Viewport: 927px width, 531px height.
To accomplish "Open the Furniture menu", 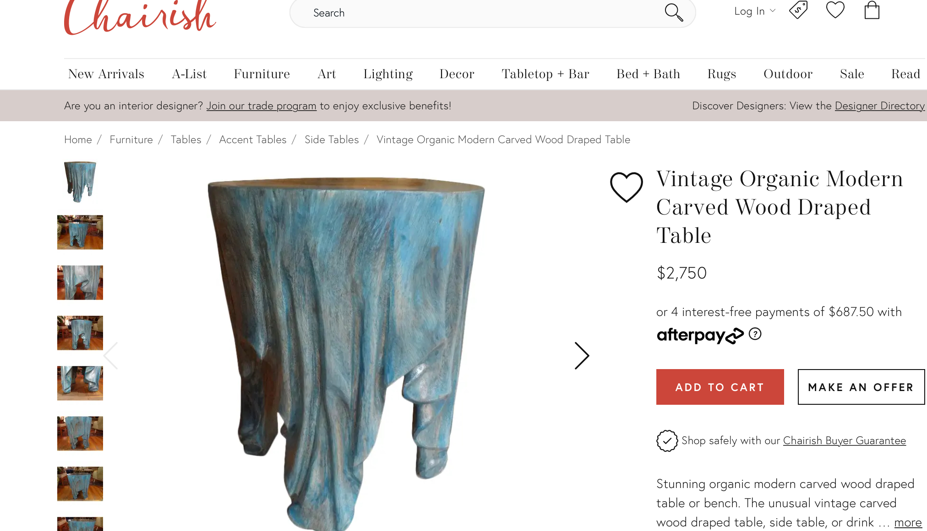I will 262,74.
